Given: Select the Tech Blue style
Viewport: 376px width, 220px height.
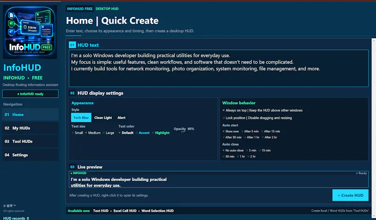Looking at the screenshot, I should point(81,118).
